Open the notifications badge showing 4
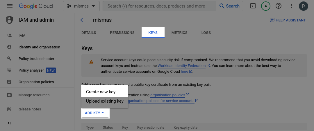This screenshot has height=131, width=314. tap(265, 6)
